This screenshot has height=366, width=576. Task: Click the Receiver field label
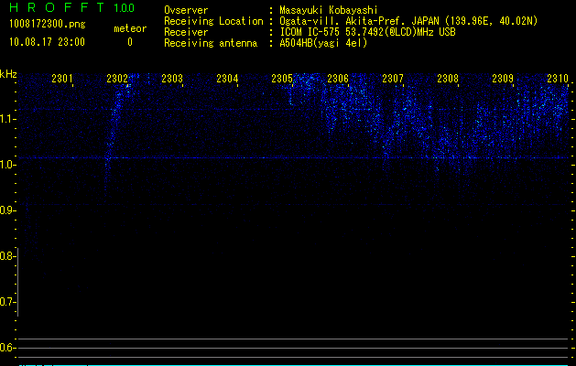point(186,32)
